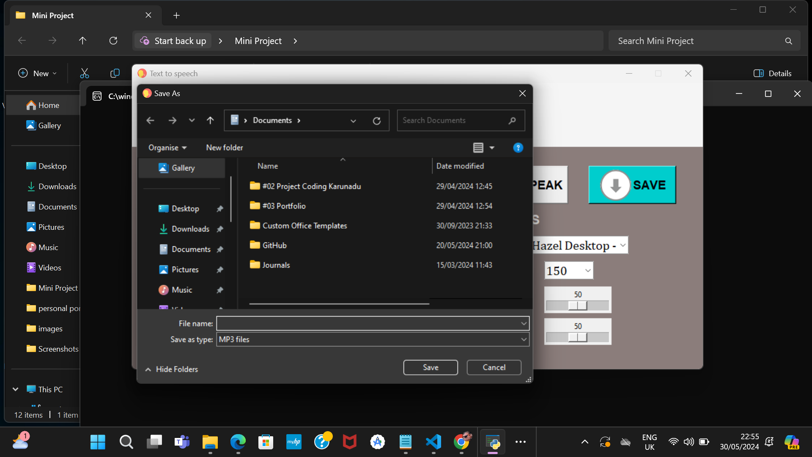The width and height of the screenshot is (812, 457).
Task: Click the upper slider showing 50
Action: pyautogui.click(x=578, y=305)
